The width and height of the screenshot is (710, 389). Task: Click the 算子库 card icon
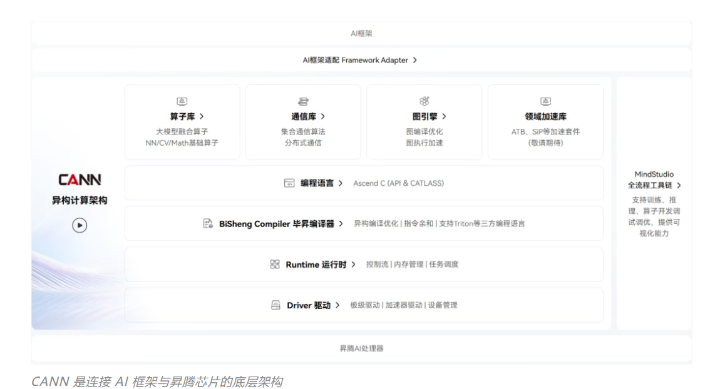pyautogui.click(x=182, y=101)
